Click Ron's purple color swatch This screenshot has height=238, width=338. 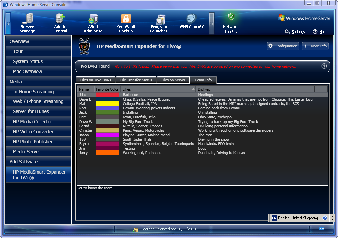[x=108, y=108]
